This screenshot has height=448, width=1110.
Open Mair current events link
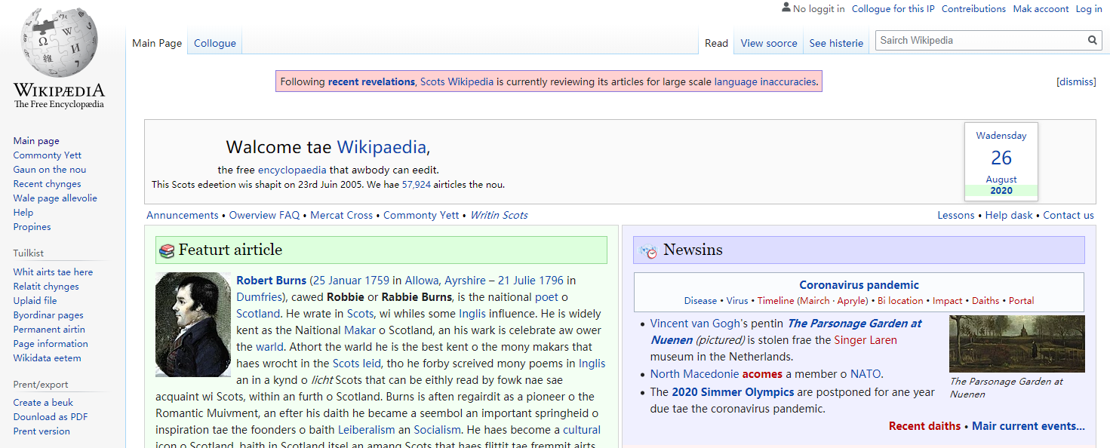(1029, 426)
